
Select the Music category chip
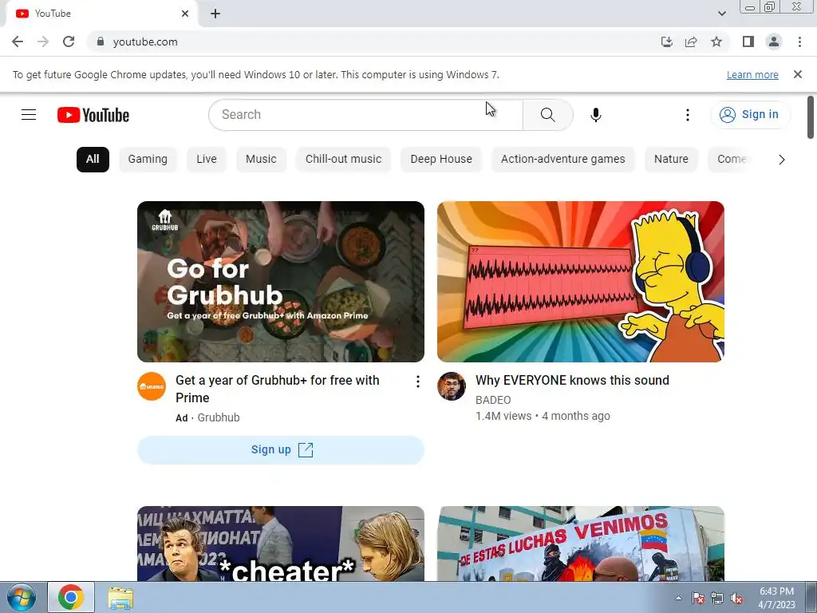click(261, 160)
